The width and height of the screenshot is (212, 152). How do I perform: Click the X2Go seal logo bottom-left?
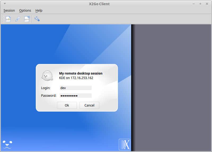point(7,144)
